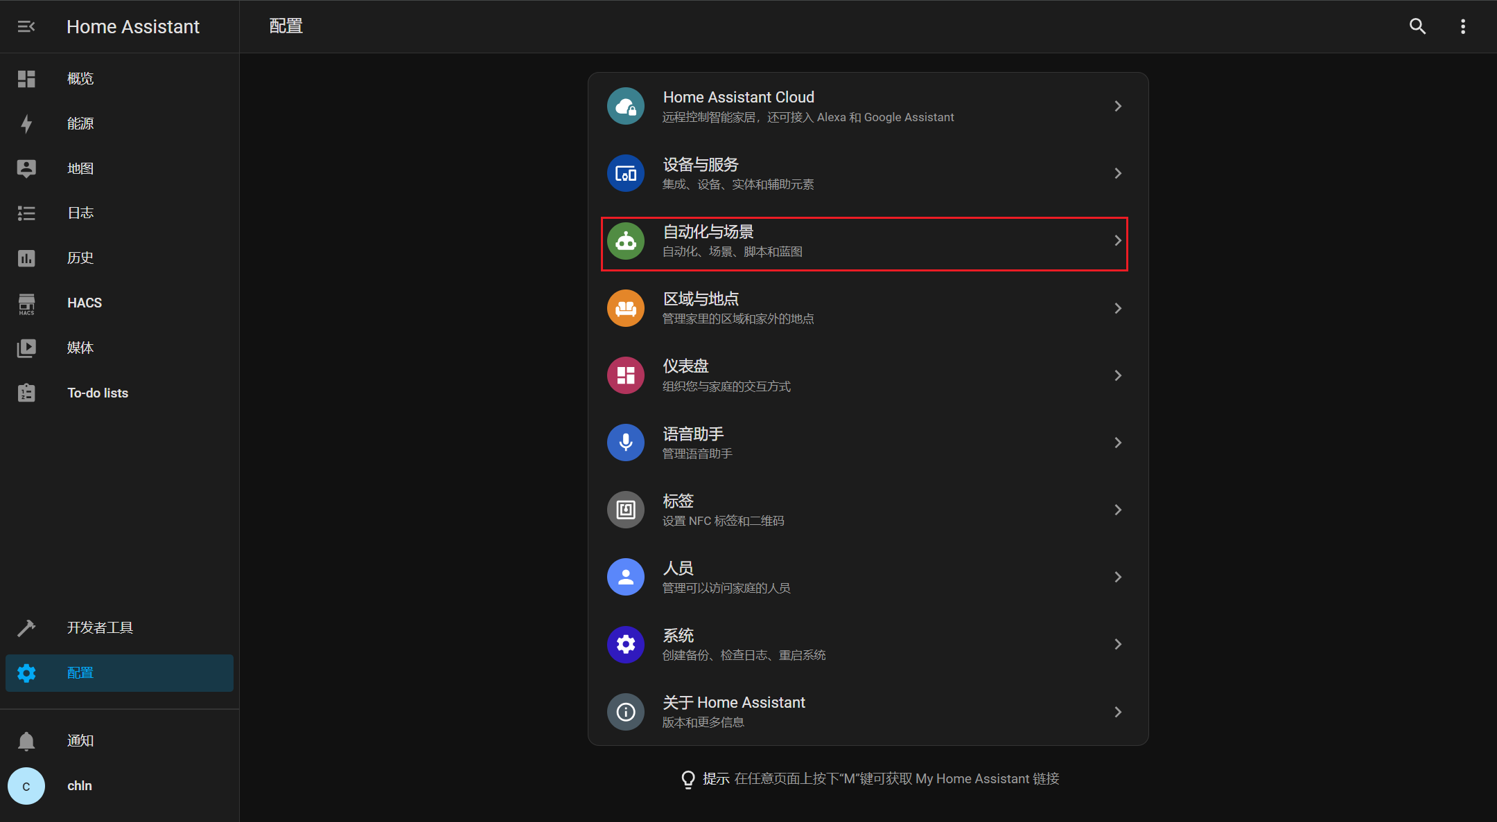Image resolution: width=1497 pixels, height=822 pixels.
Task: Open the HACS sidebar item
Action: [x=119, y=303]
